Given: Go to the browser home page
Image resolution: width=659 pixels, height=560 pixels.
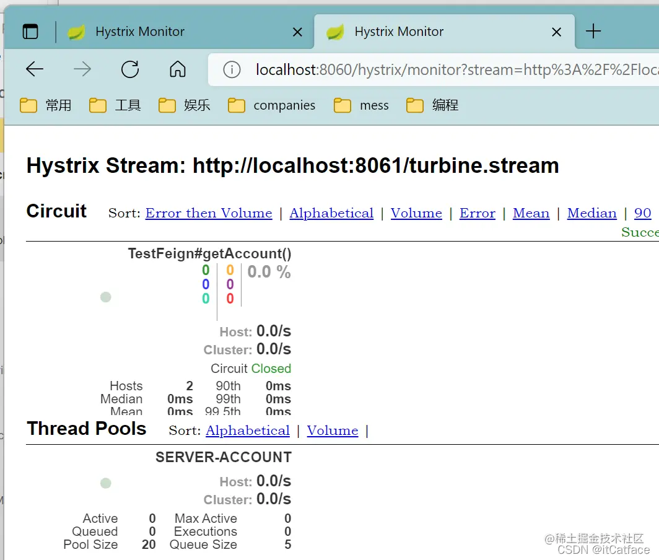Looking at the screenshot, I should 178,69.
